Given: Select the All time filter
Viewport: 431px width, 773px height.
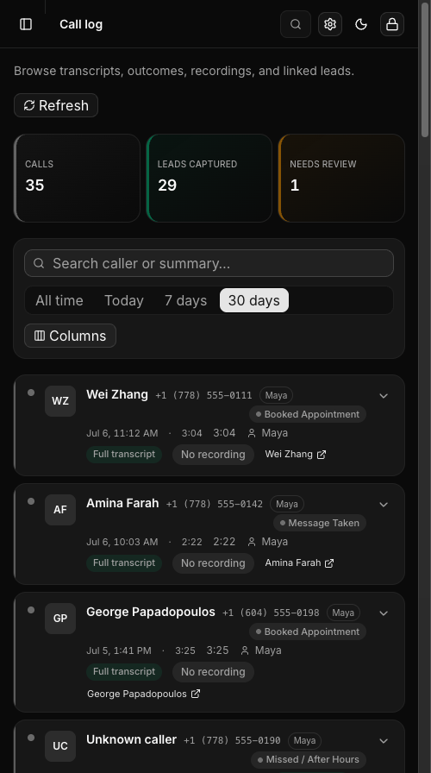Looking at the screenshot, I should point(59,300).
